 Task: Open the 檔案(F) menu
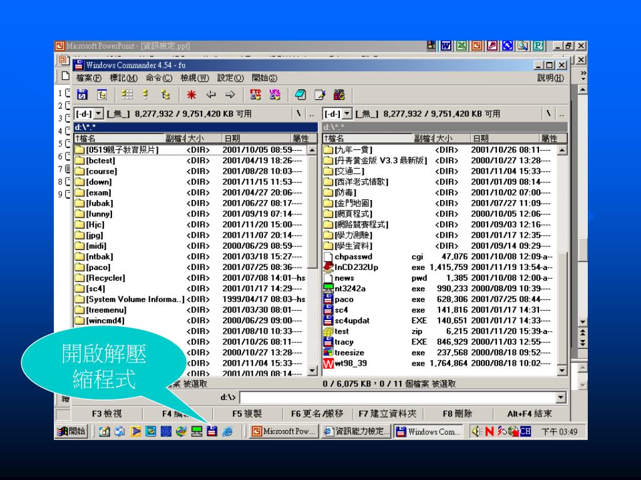pyautogui.click(x=89, y=78)
